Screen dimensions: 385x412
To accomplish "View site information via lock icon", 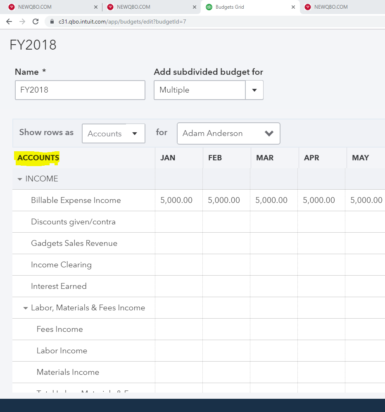I will [x=52, y=21].
